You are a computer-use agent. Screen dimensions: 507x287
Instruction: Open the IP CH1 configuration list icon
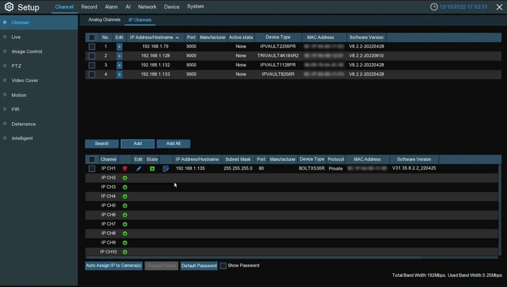tap(166, 169)
